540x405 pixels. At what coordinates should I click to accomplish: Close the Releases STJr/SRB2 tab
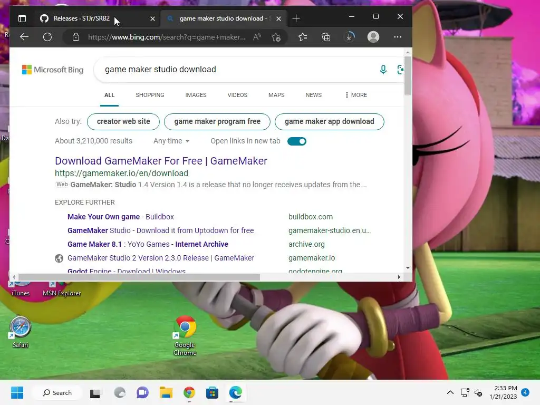point(152,18)
